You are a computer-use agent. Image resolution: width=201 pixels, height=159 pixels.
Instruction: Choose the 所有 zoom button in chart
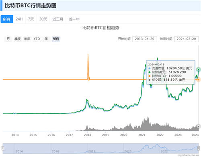tap(56, 39)
